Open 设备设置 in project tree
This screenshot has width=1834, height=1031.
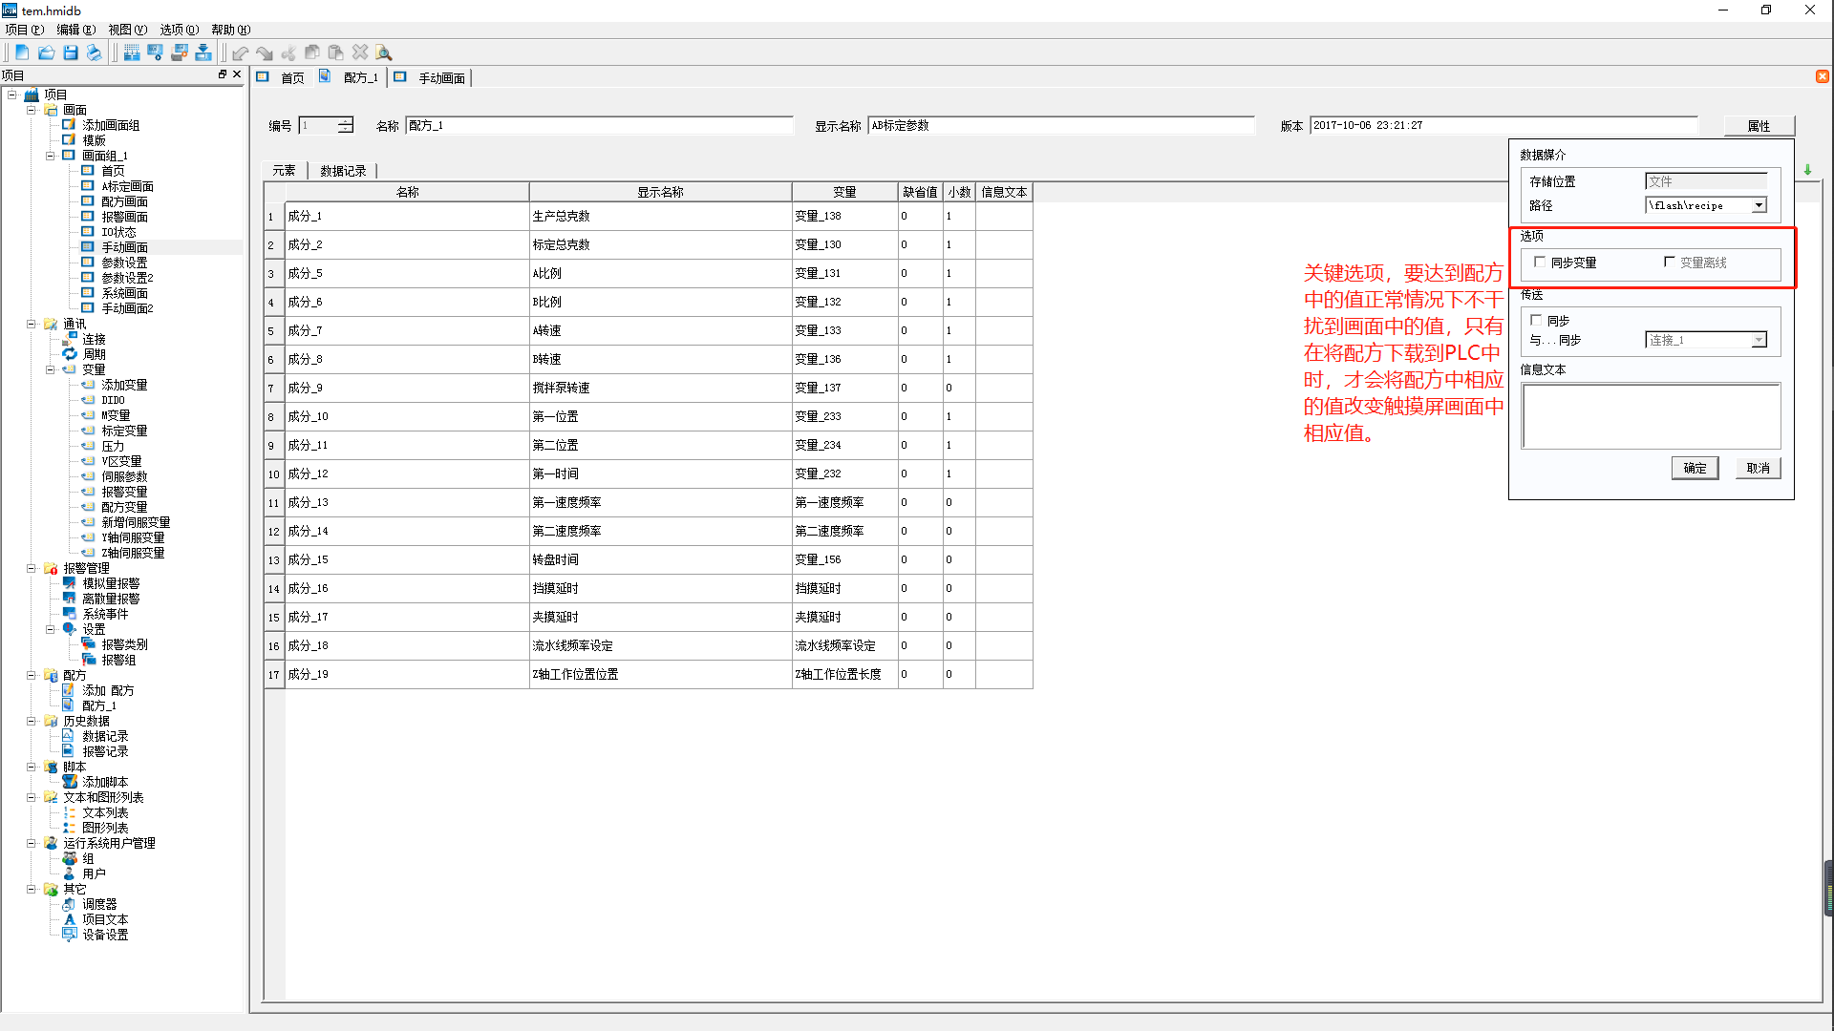click(x=105, y=935)
